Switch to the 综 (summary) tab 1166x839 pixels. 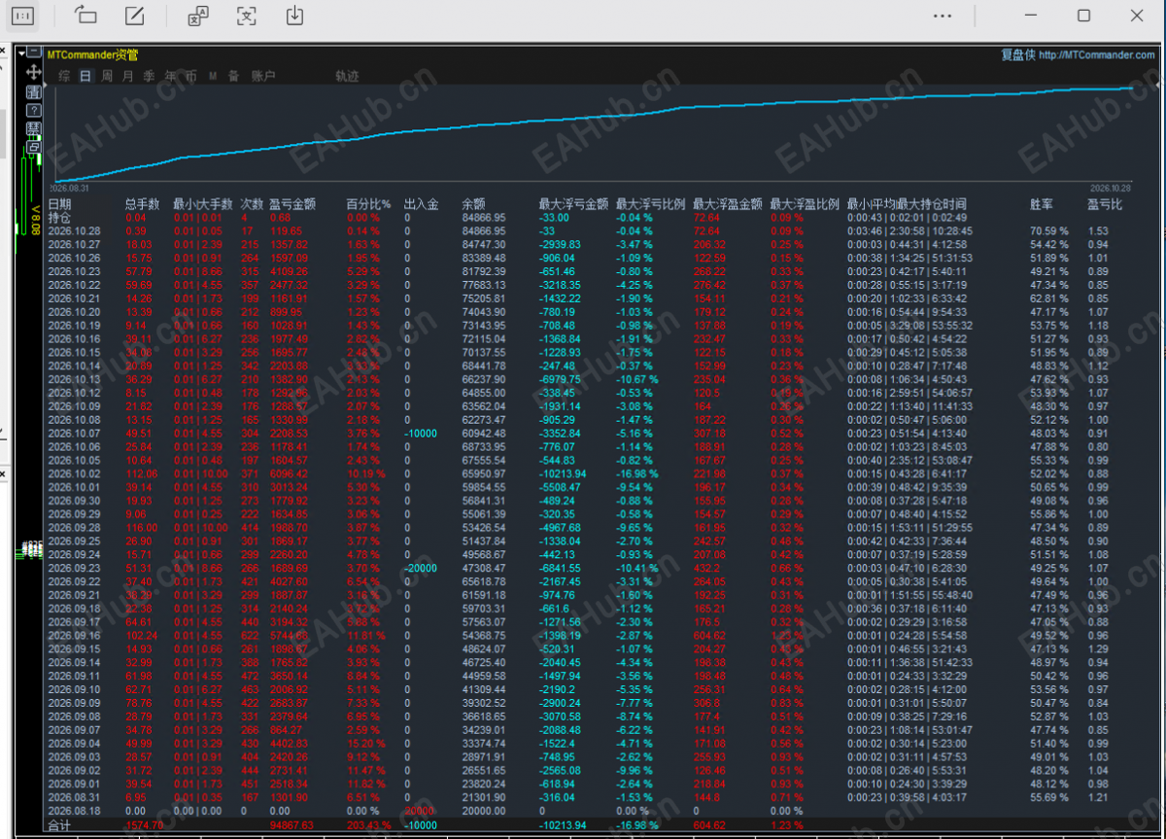(x=64, y=76)
